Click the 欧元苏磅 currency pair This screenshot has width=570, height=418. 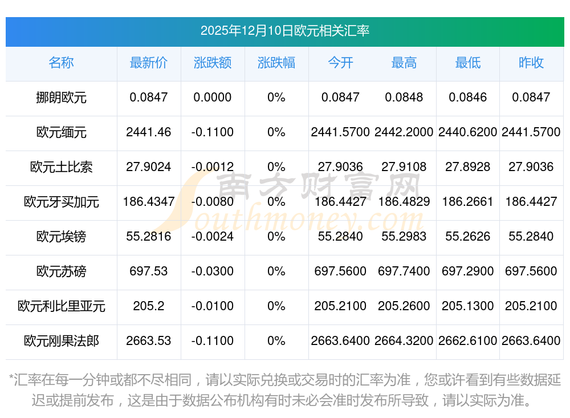61,271
